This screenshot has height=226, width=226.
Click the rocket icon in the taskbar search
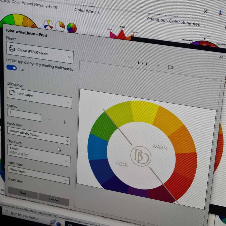(x=52, y=222)
